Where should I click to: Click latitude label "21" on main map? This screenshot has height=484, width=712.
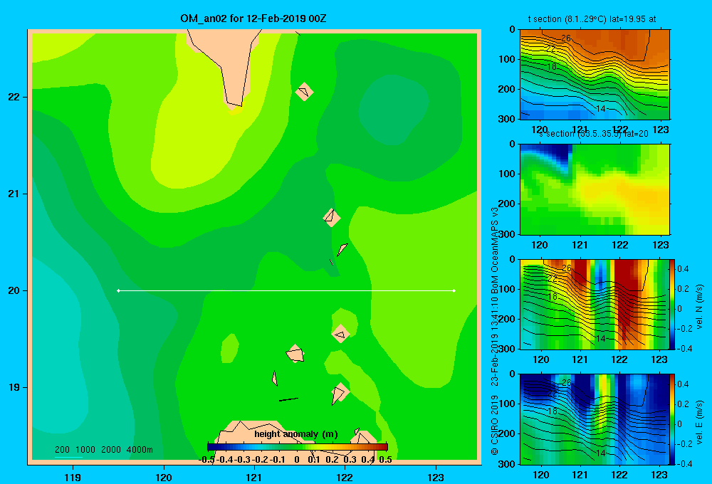click(x=14, y=194)
